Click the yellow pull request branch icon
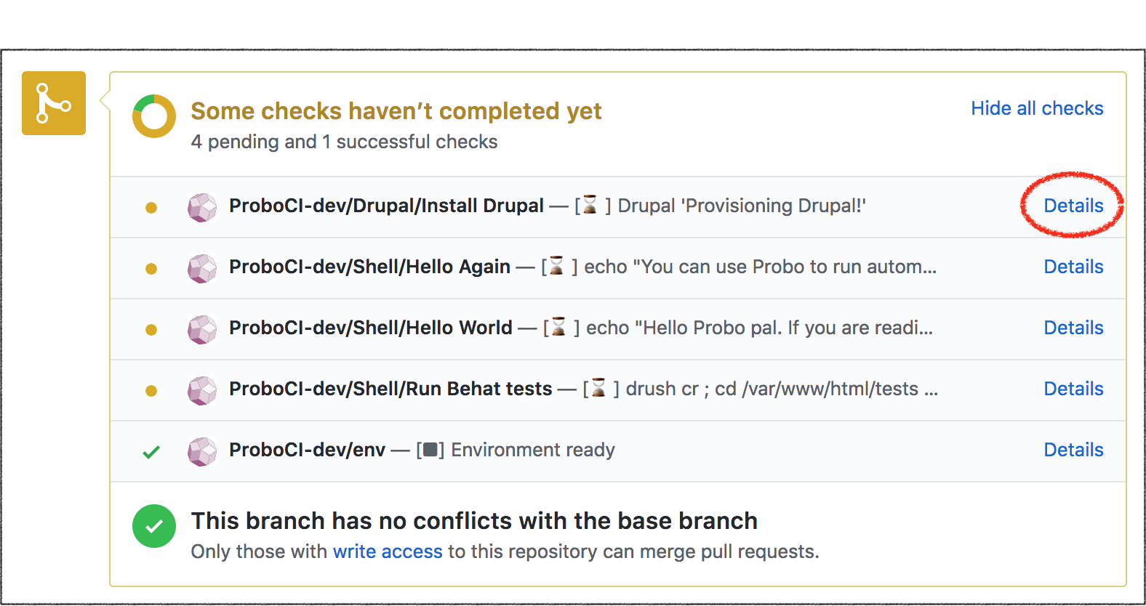 (x=53, y=102)
